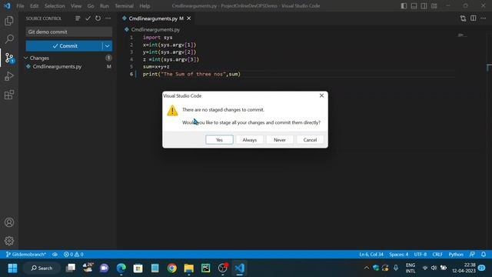Toggle primary side bar layout icon
Image resolution: width=492 pixels, height=277 pixels.
click(404, 6)
